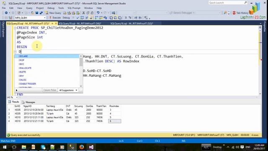Click the Execute query button

(55, 18)
